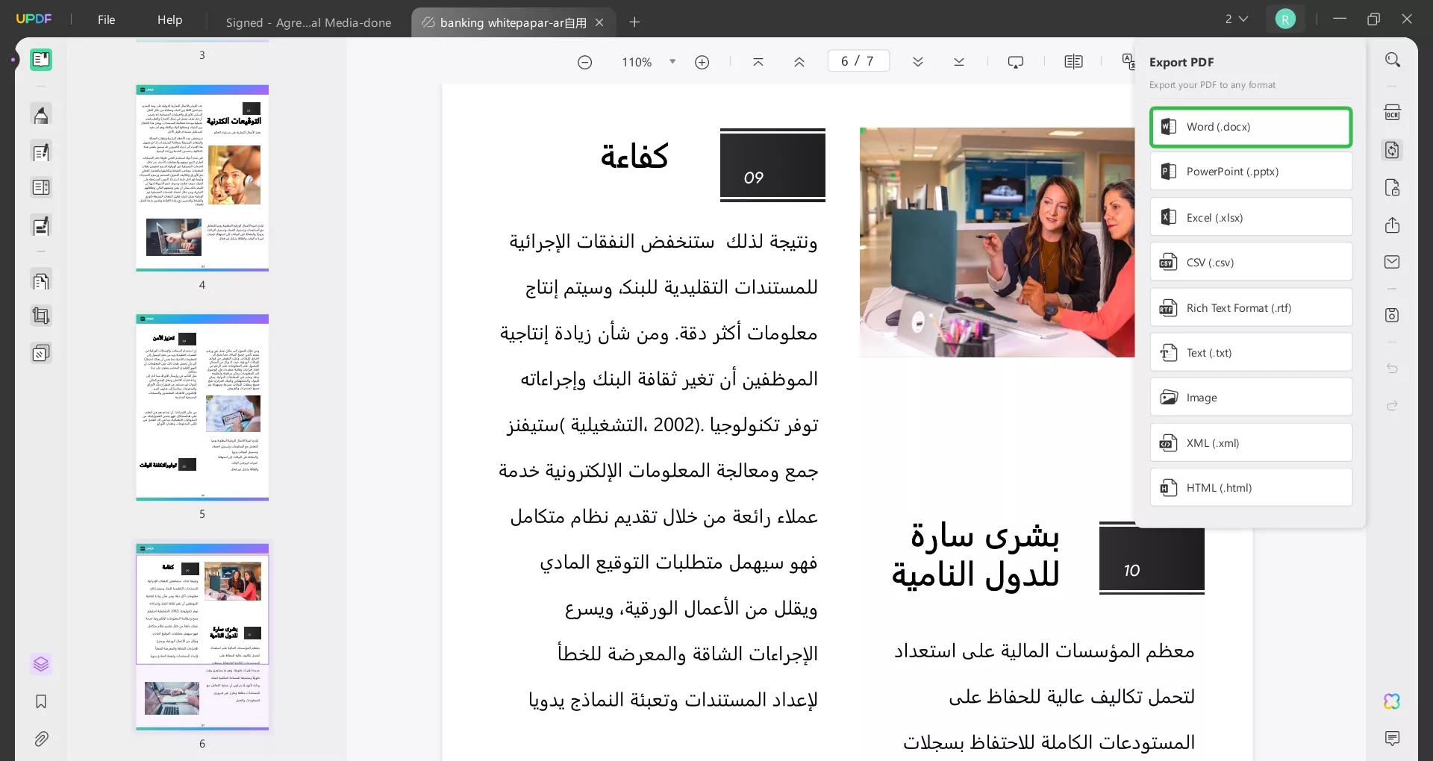The height and width of the screenshot is (761, 1433).
Task: Select the page 6 thumbnail
Action: (x=202, y=636)
